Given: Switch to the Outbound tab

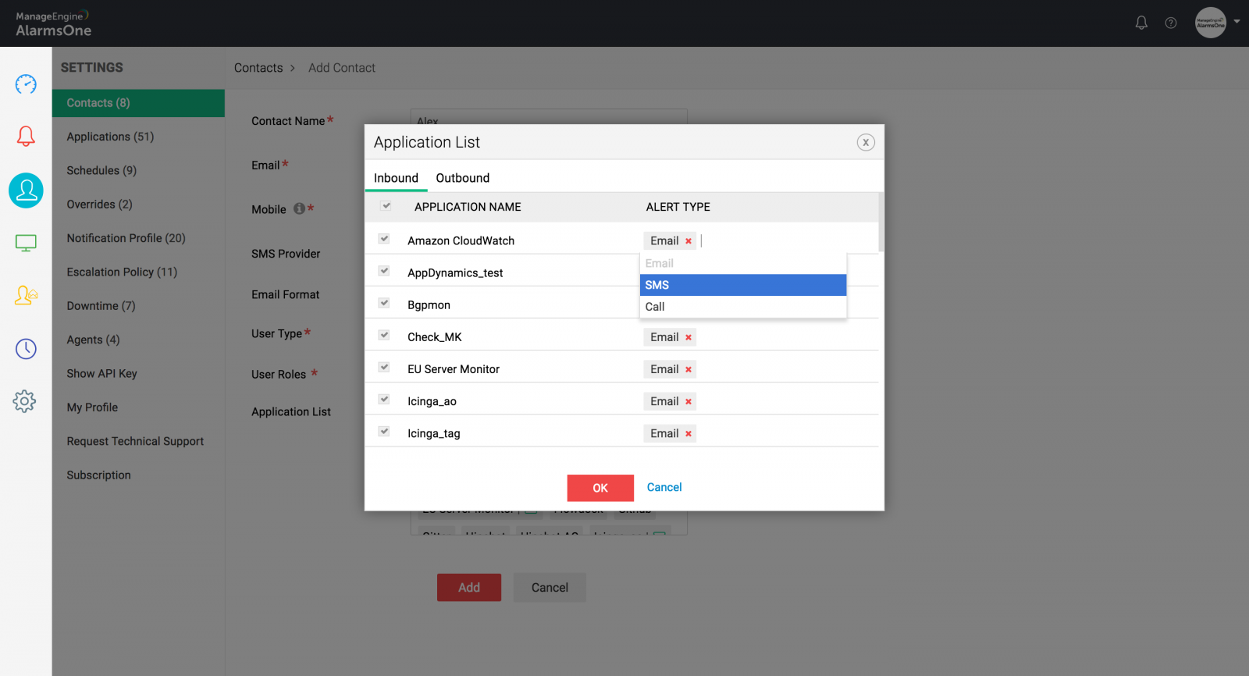Looking at the screenshot, I should (463, 178).
